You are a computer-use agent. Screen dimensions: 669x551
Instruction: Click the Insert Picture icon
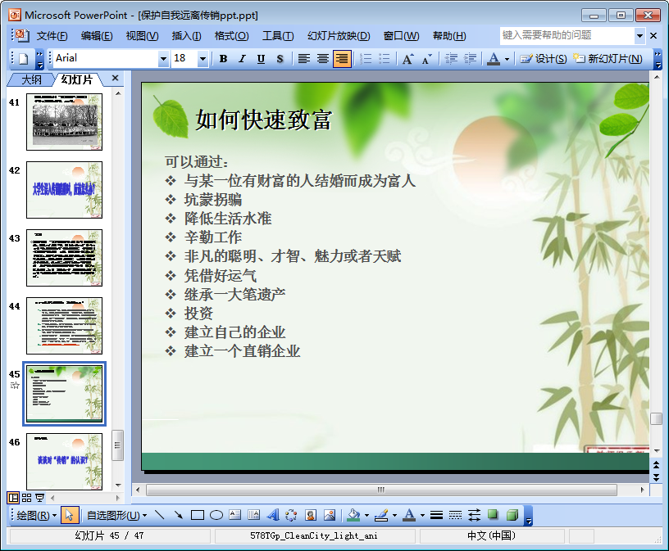(x=330, y=515)
